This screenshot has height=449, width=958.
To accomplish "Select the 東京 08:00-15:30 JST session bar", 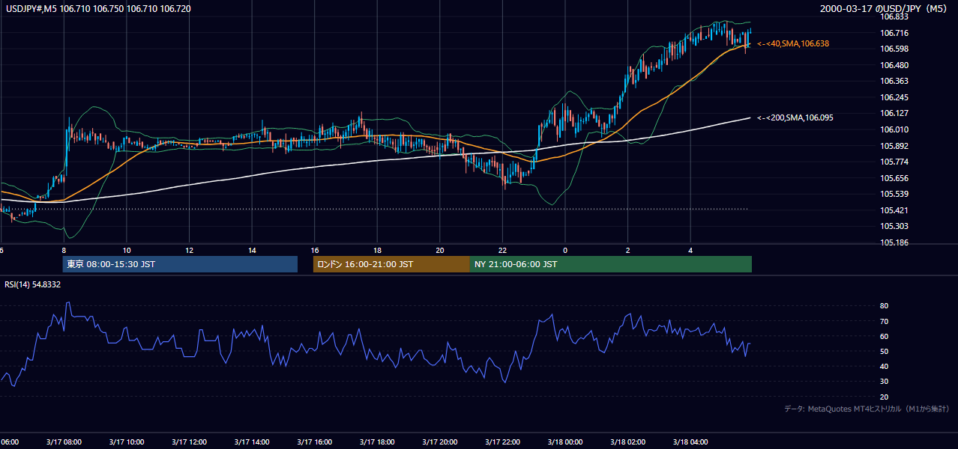I will (180, 264).
